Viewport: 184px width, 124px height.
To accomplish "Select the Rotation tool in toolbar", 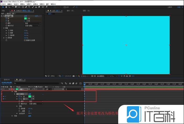I will point(13,7).
